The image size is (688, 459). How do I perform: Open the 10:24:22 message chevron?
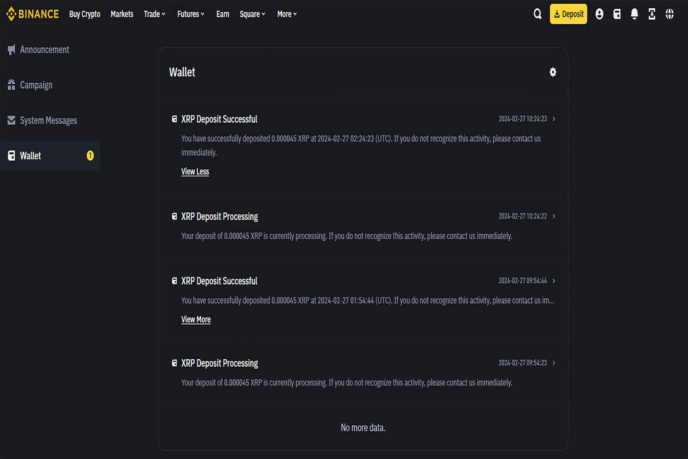tap(554, 216)
